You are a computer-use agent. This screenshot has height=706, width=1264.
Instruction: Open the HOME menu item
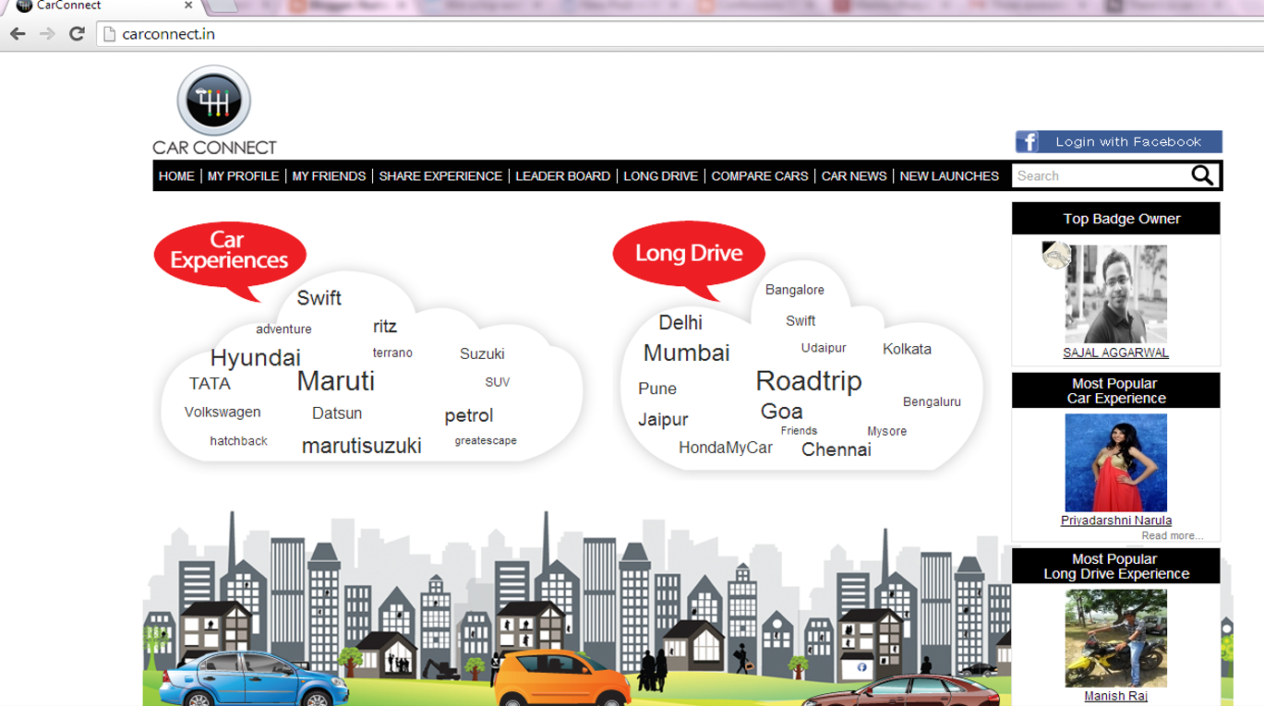pos(176,176)
